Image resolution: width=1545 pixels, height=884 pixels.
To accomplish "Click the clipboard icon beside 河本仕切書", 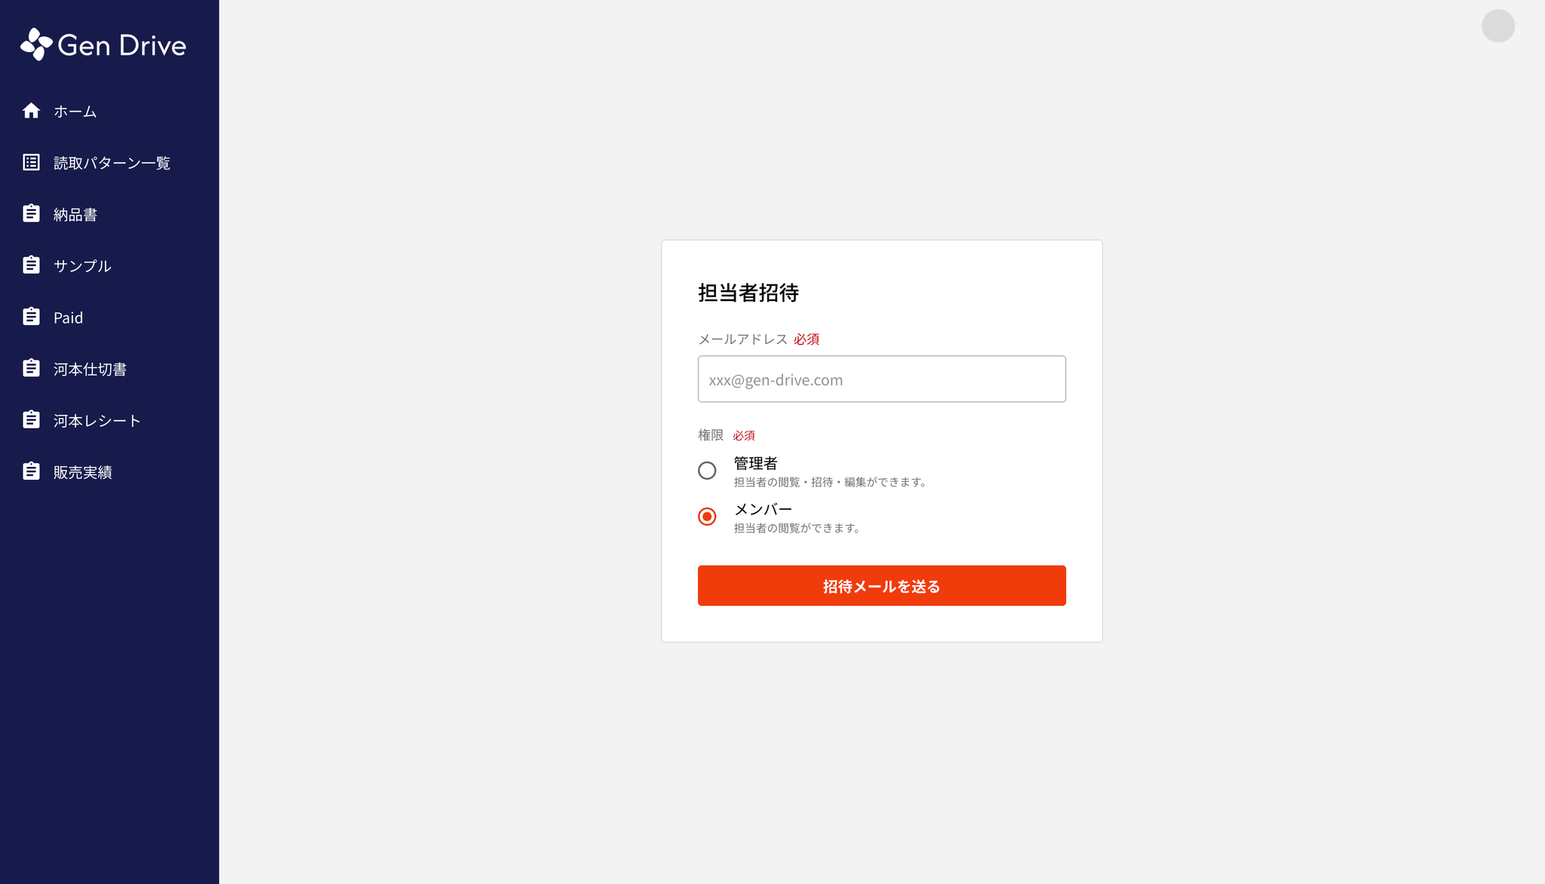I will (31, 368).
